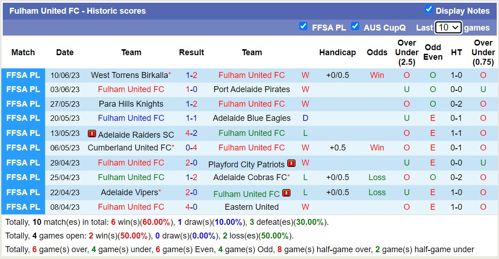
Task: Uncheck the FFSA PL league filter
Action: click(x=303, y=26)
